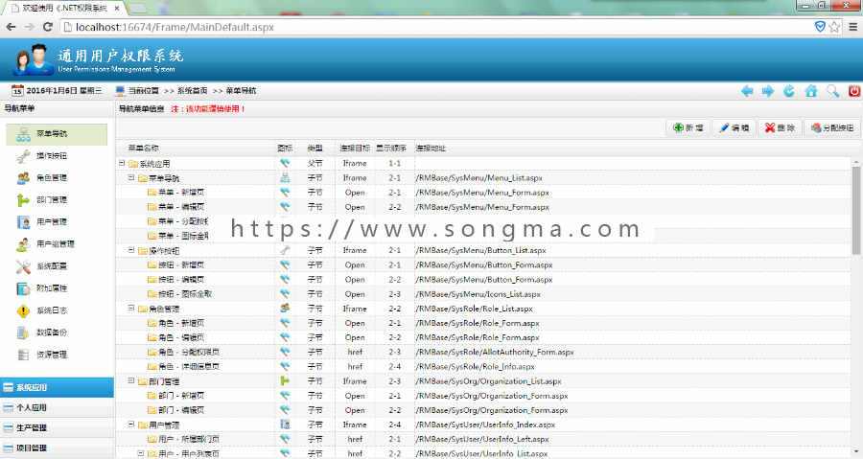The width and height of the screenshot is (863, 459).
Task: Click the blue shield icon in address bar
Action: 820,27
